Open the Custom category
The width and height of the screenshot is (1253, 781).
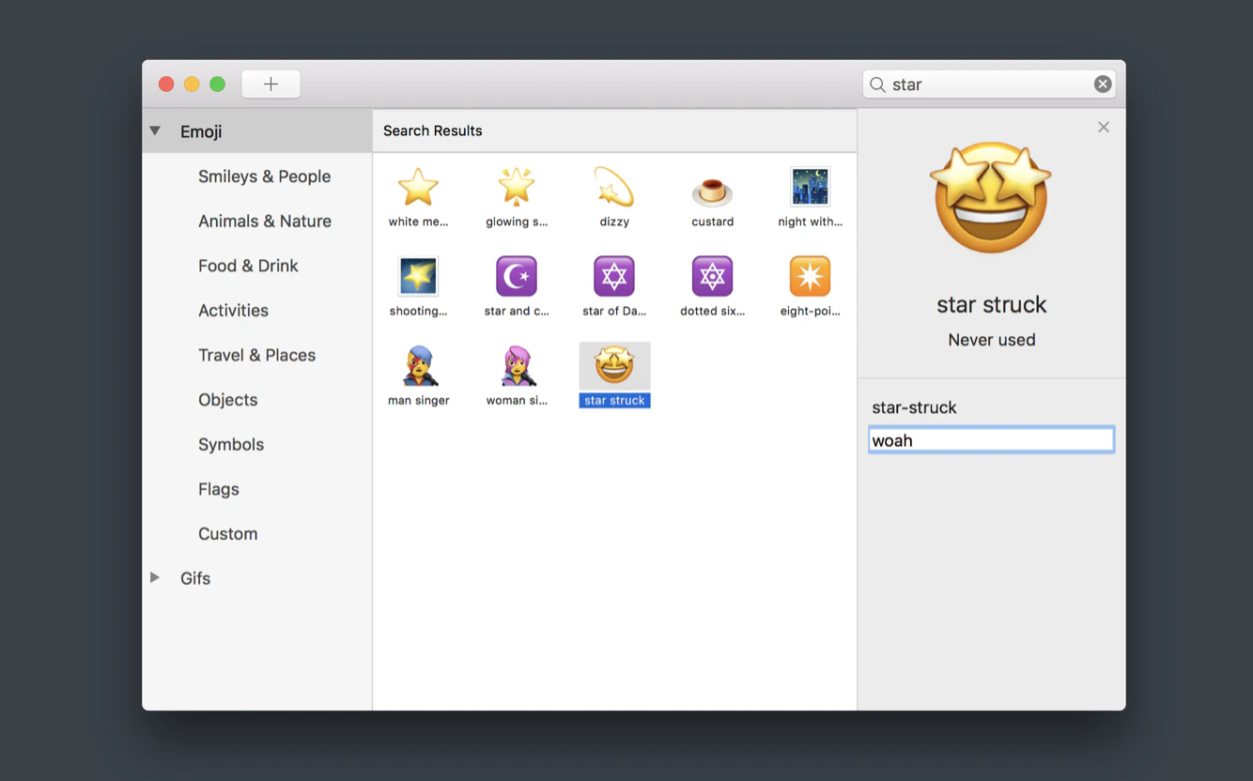(x=227, y=534)
